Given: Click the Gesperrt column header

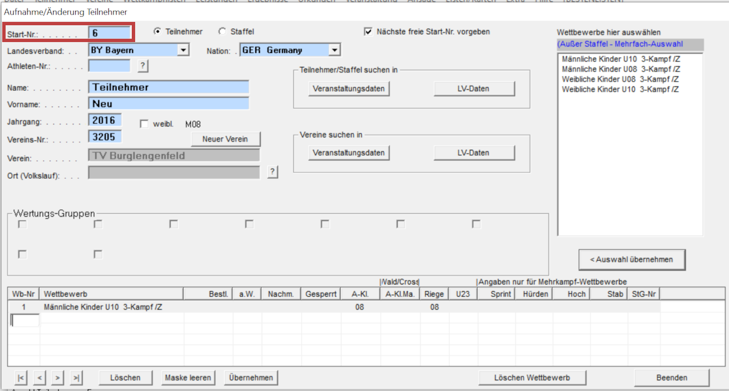Looking at the screenshot, I should click(x=321, y=294).
